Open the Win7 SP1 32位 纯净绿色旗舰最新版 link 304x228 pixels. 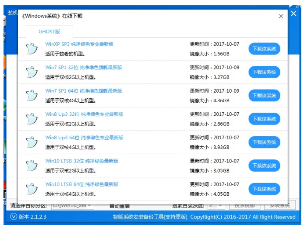(84, 68)
